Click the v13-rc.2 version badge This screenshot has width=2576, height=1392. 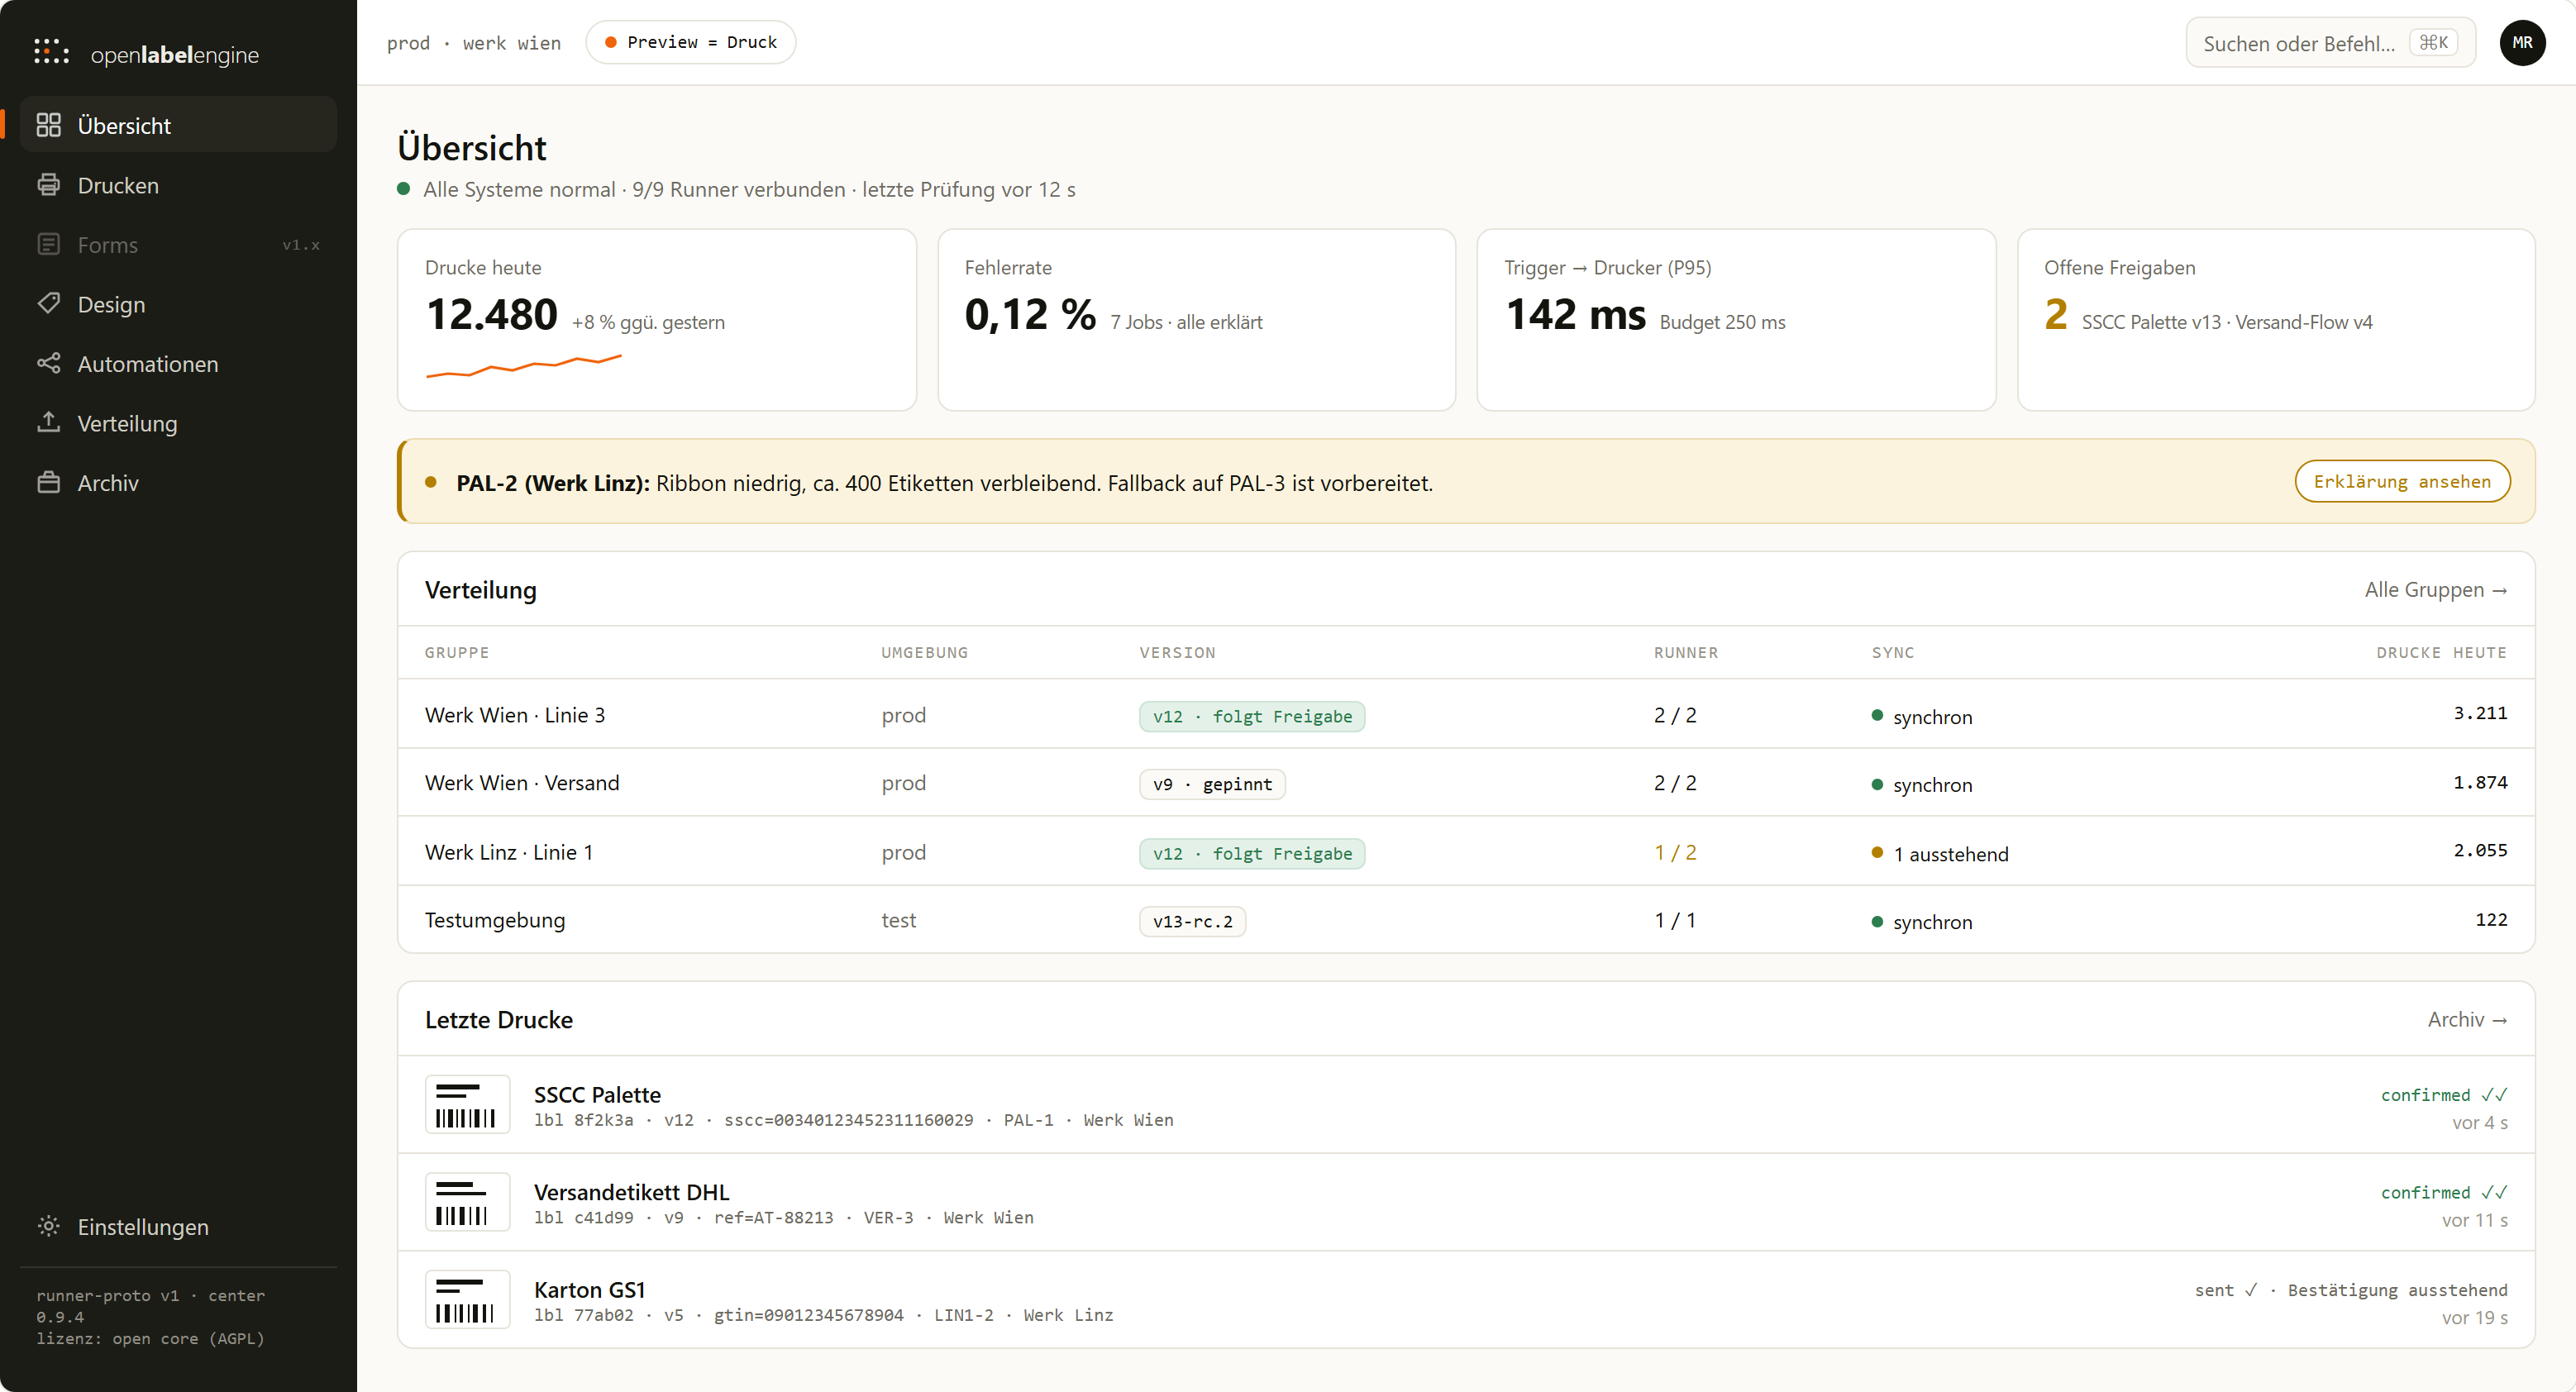coord(1192,921)
